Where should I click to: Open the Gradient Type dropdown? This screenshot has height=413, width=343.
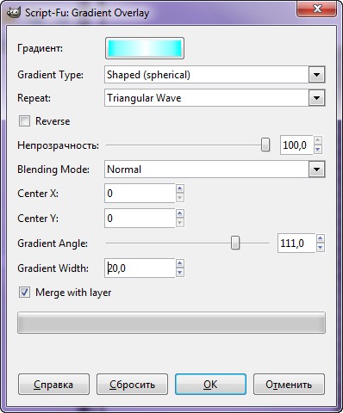tap(316, 75)
